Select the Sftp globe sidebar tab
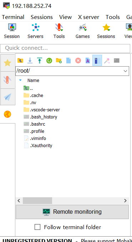 click(x=7, y=114)
